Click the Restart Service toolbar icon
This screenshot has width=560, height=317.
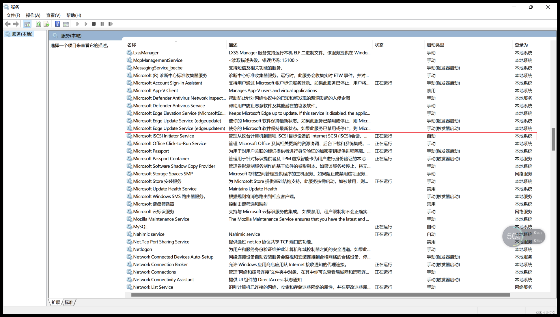[110, 24]
